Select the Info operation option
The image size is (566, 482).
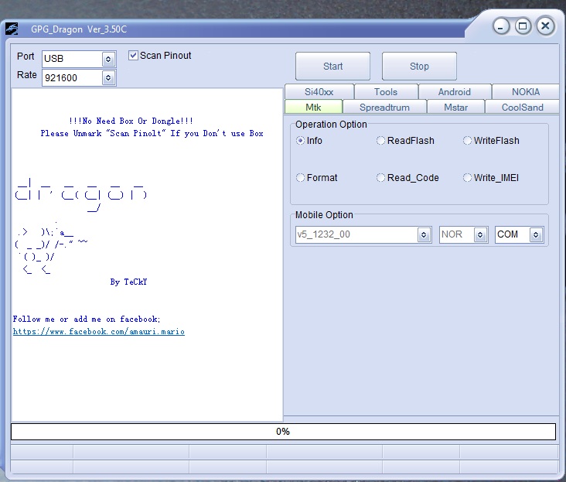[x=300, y=141]
